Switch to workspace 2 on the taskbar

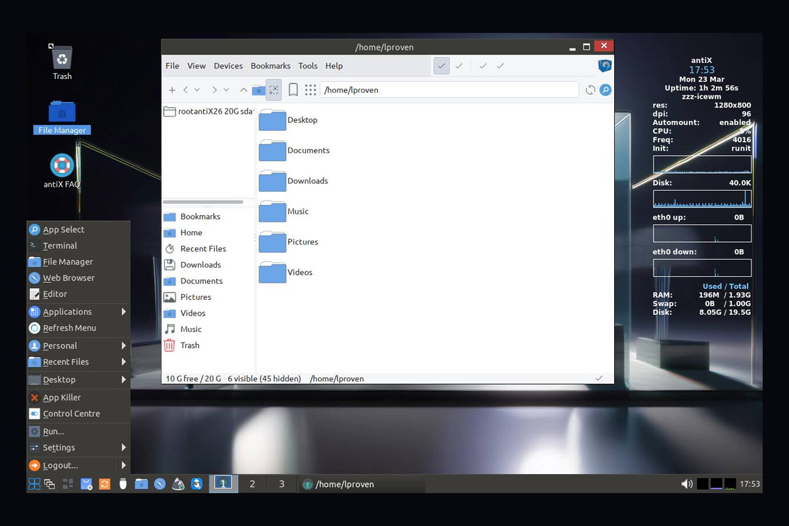pos(252,484)
